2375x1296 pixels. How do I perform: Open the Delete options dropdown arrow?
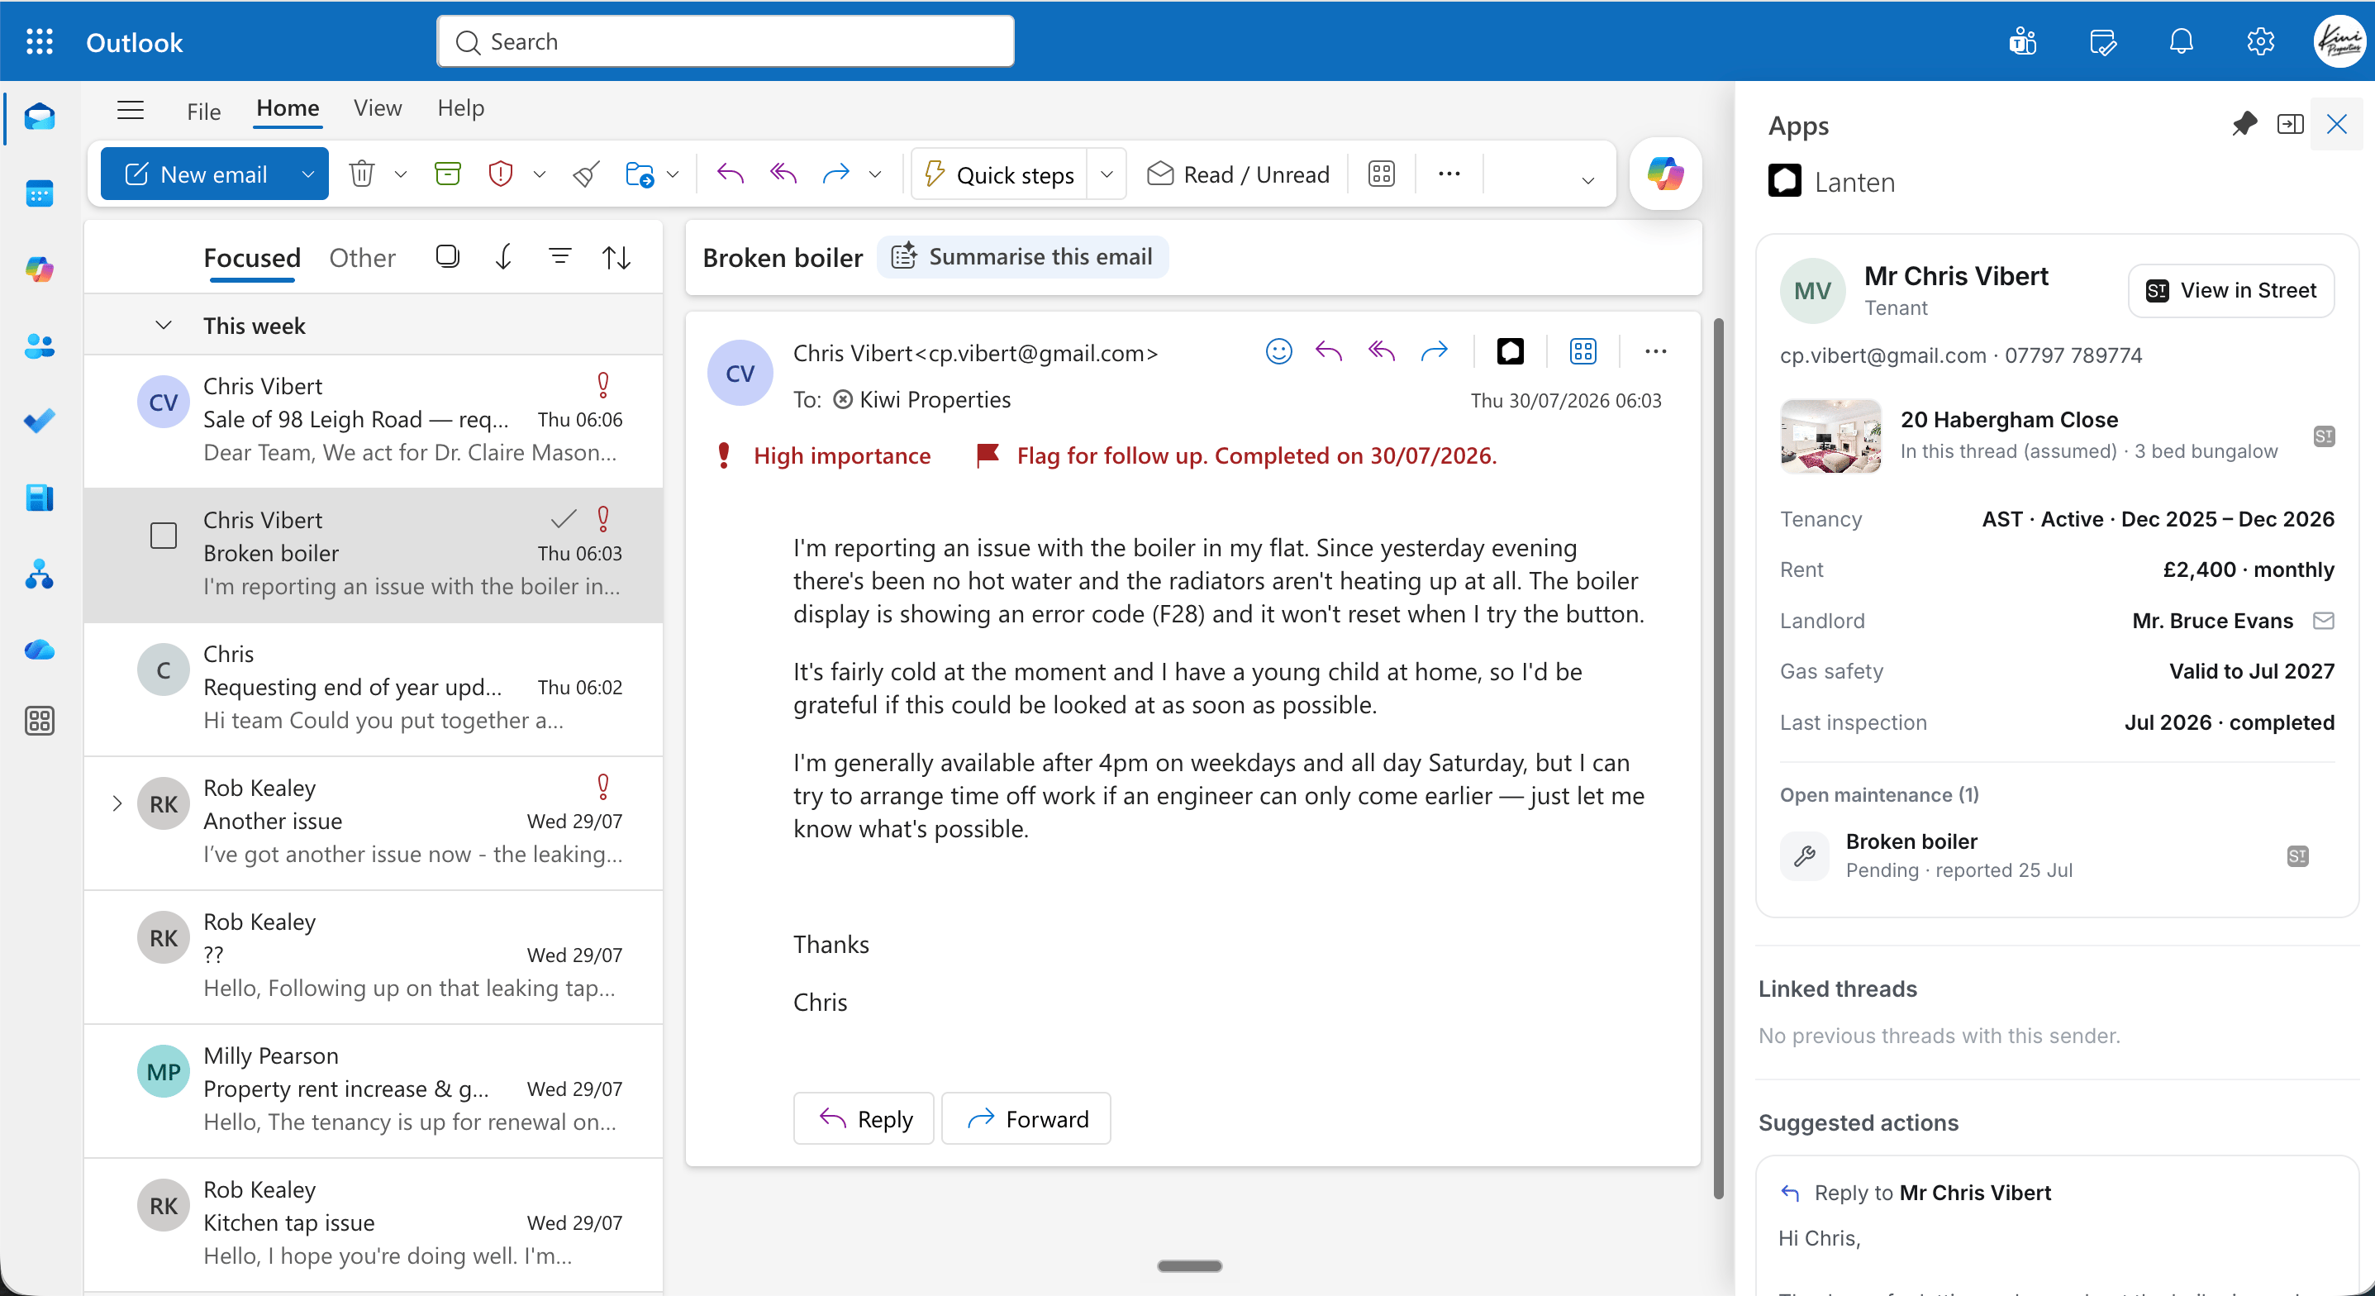(400, 174)
